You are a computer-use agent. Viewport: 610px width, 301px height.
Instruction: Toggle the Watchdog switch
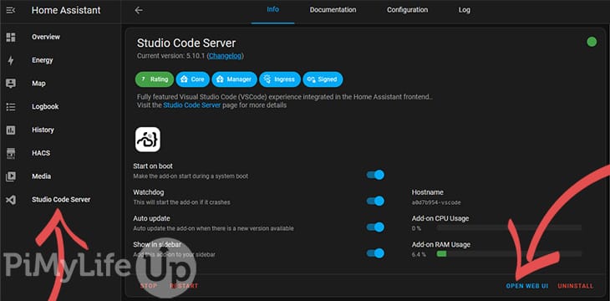point(375,201)
